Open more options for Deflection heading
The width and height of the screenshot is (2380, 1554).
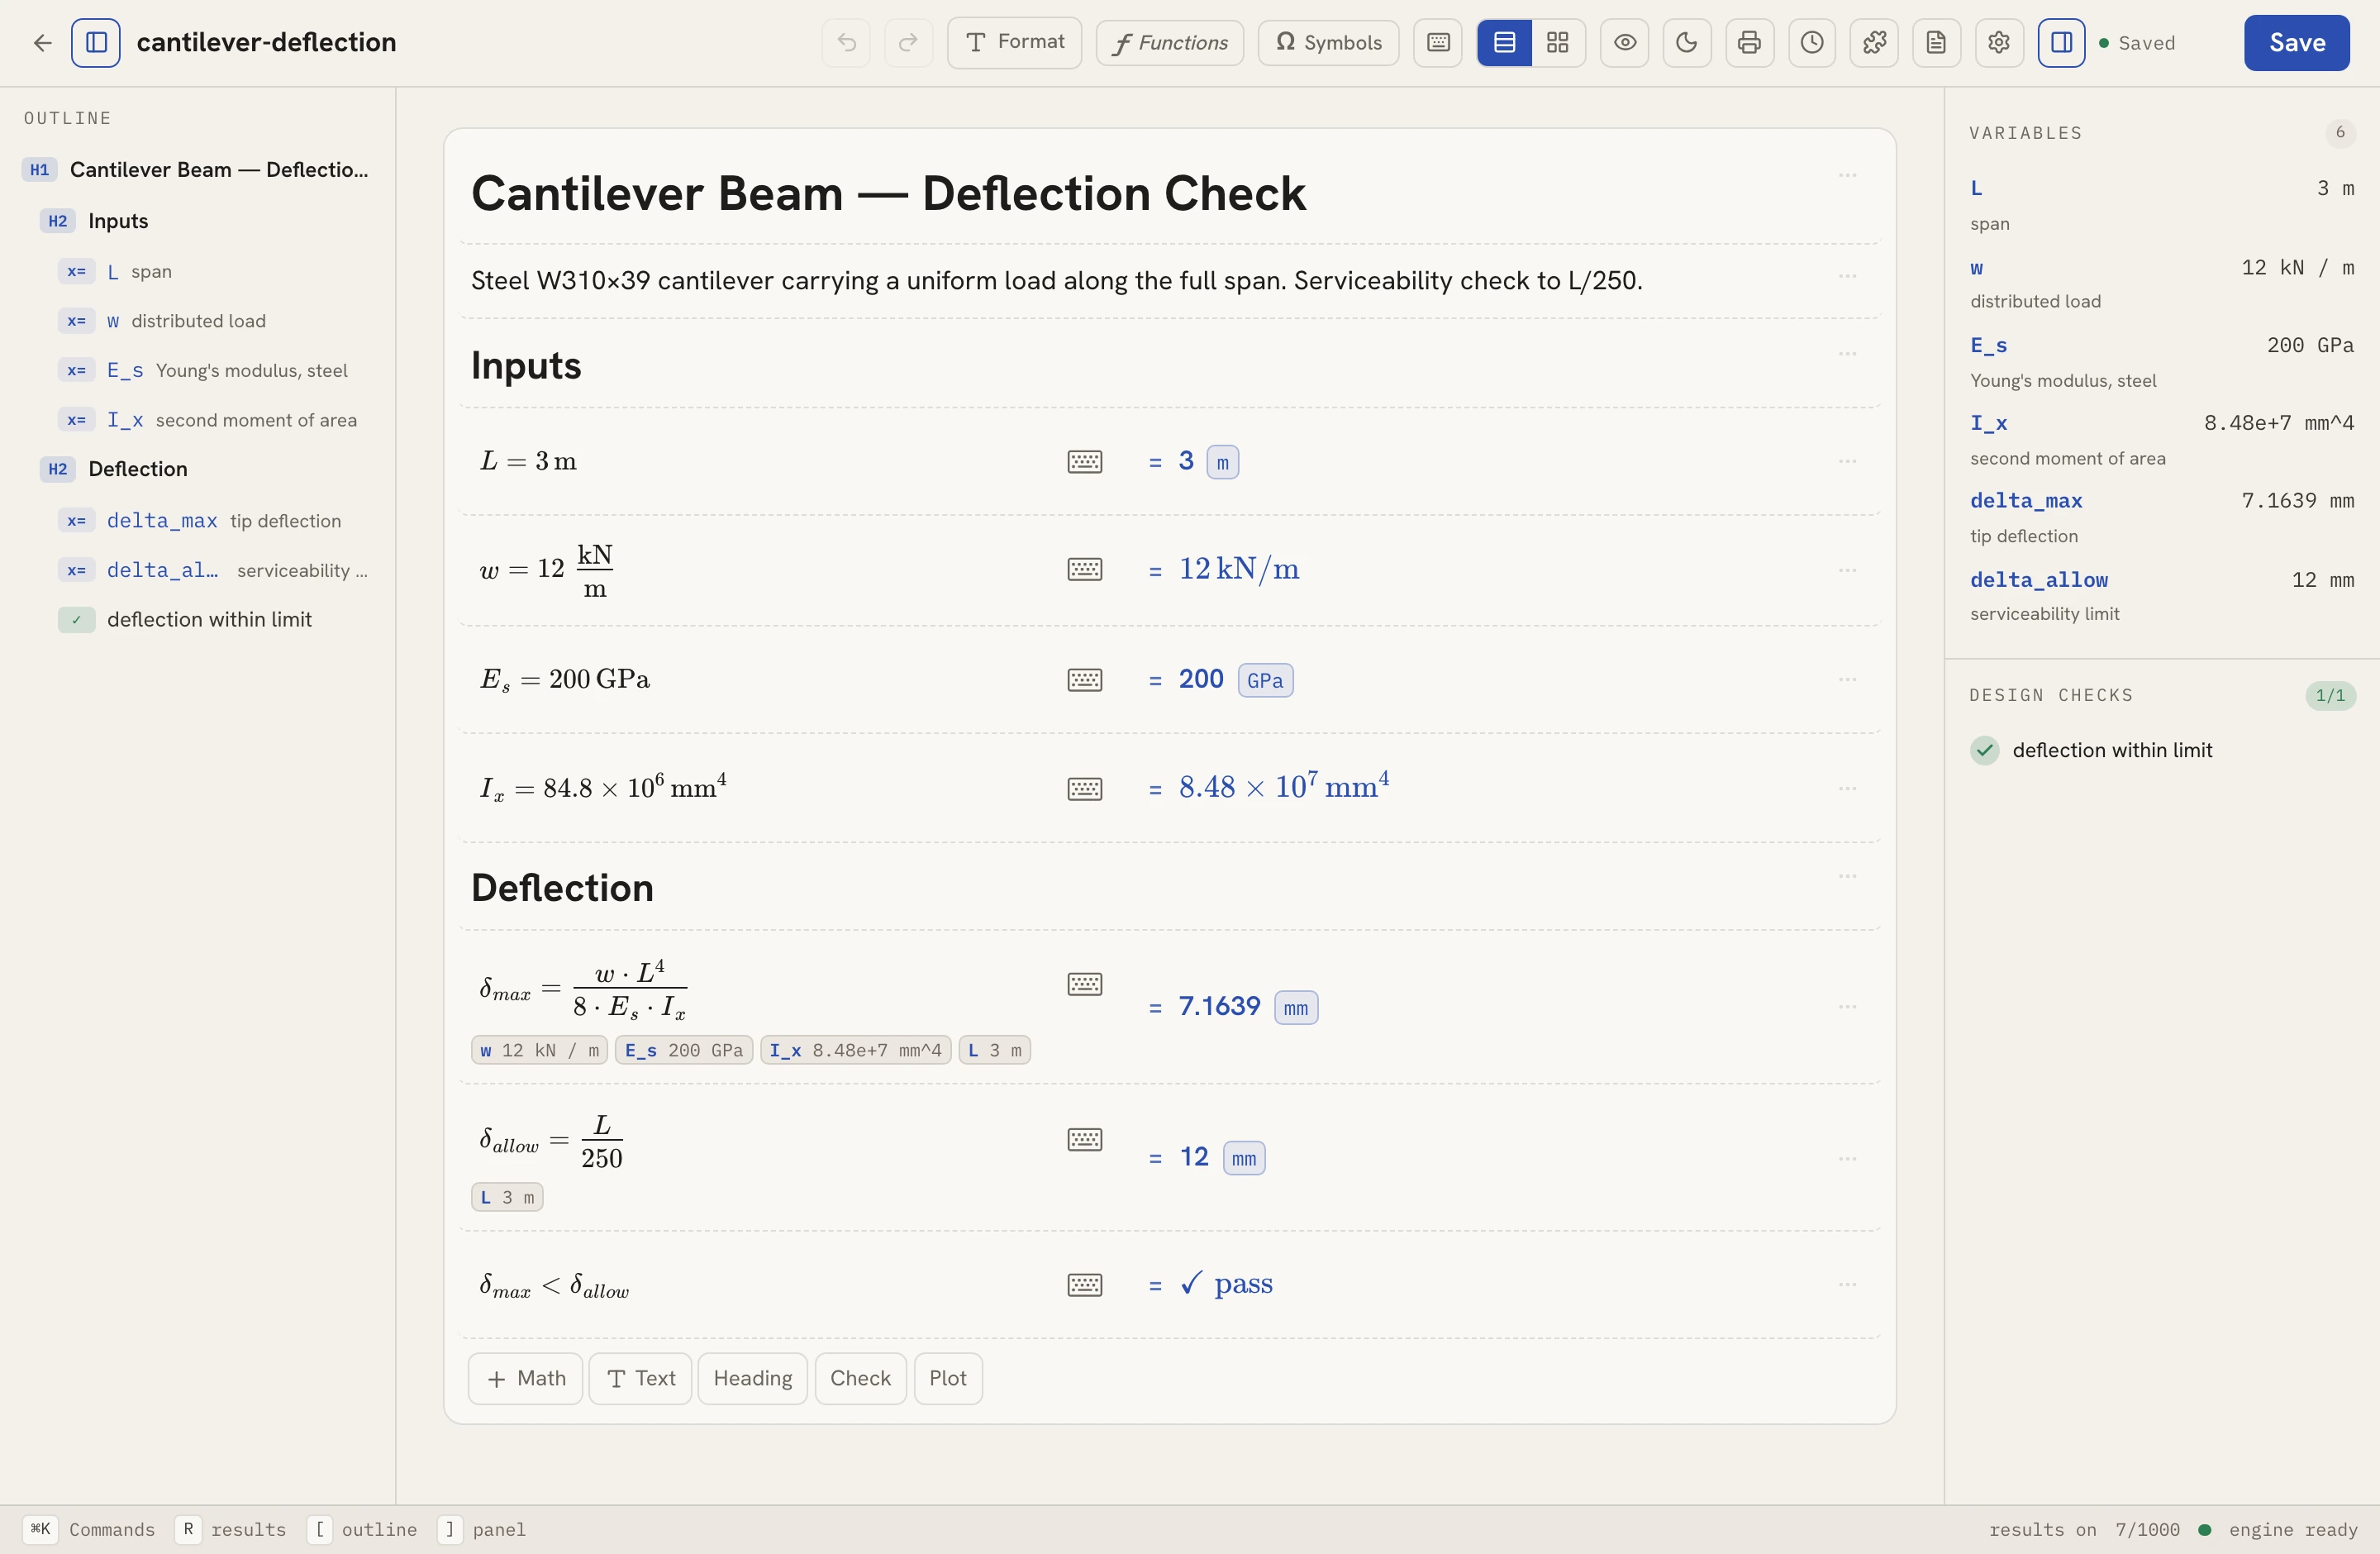[x=1847, y=876]
